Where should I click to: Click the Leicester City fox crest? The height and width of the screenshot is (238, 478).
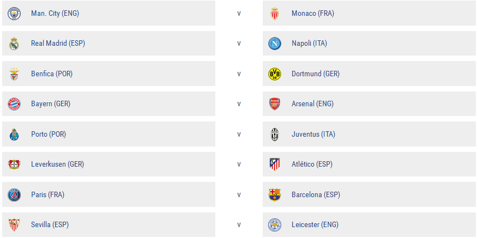pyautogui.click(x=275, y=224)
